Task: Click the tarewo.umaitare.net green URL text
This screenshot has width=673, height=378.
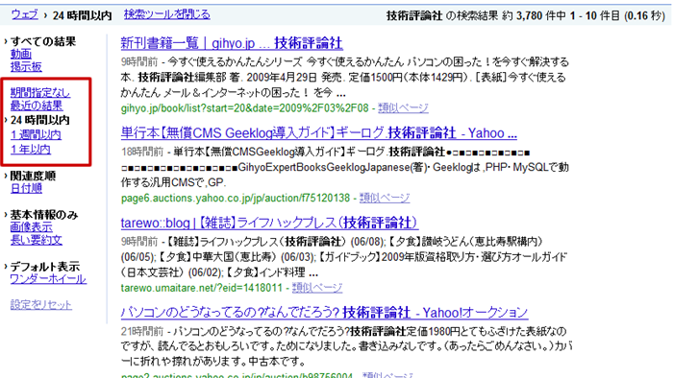Action: tap(202, 288)
